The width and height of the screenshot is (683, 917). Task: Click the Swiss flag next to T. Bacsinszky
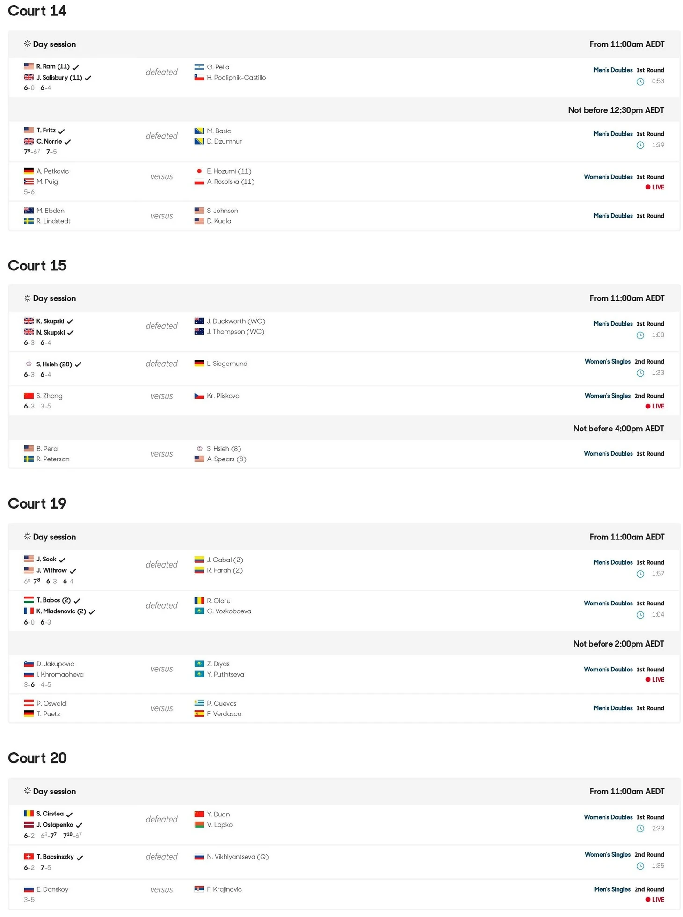(x=29, y=857)
